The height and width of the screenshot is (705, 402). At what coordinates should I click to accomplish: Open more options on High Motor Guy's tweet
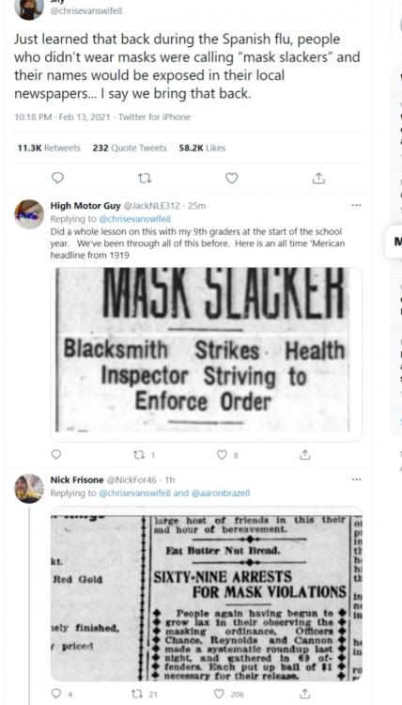[356, 206]
